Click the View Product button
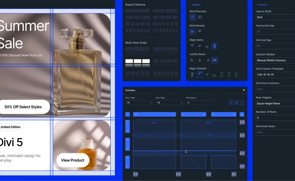Image resolution: width=295 pixels, height=181 pixels. (73, 160)
